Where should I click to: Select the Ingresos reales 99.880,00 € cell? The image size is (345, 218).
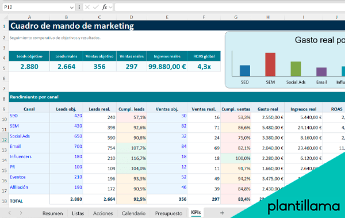[x=167, y=67]
